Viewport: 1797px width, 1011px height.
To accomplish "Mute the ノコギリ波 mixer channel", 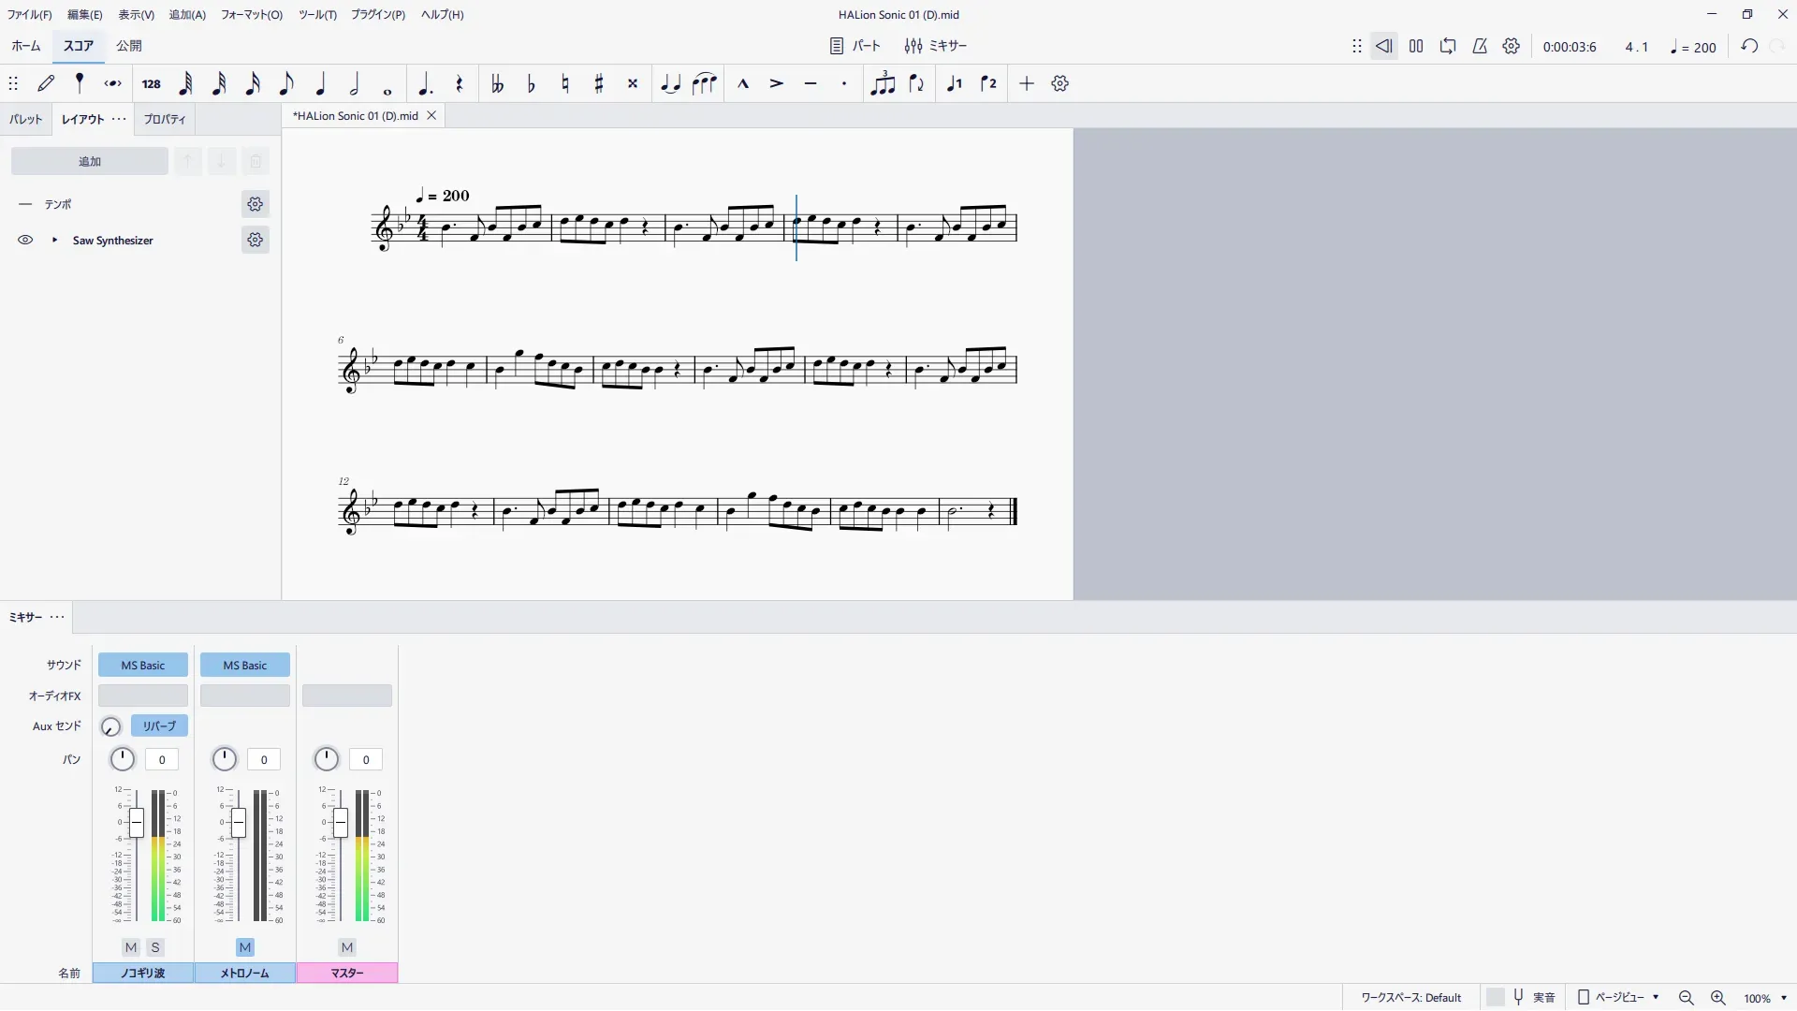I will 131,947.
